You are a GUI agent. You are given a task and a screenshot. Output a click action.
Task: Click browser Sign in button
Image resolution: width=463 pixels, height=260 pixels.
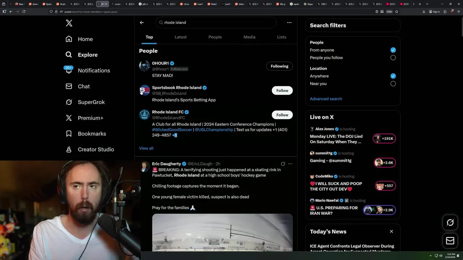(x=434, y=12)
